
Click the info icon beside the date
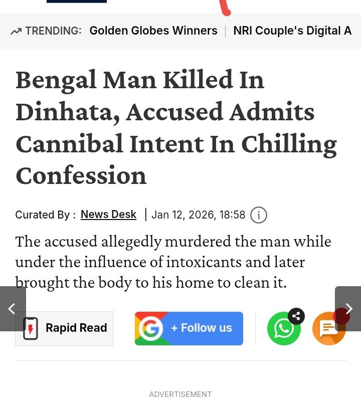259,215
